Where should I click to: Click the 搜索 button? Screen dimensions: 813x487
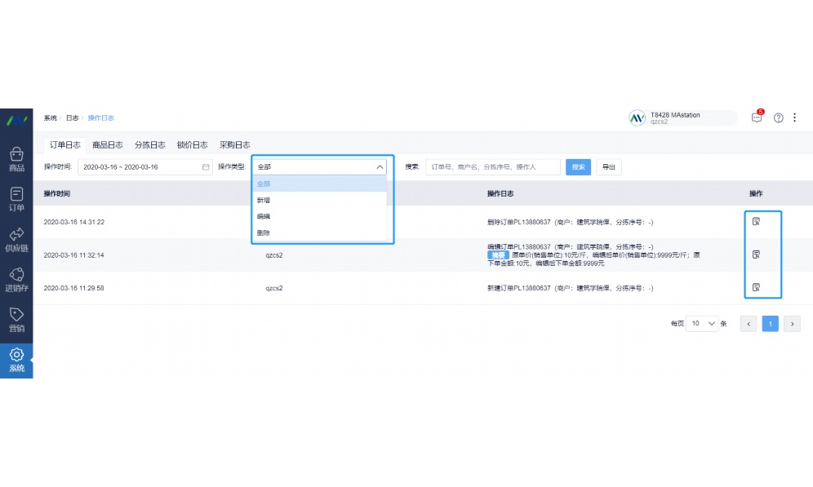(x=578, y=166)
